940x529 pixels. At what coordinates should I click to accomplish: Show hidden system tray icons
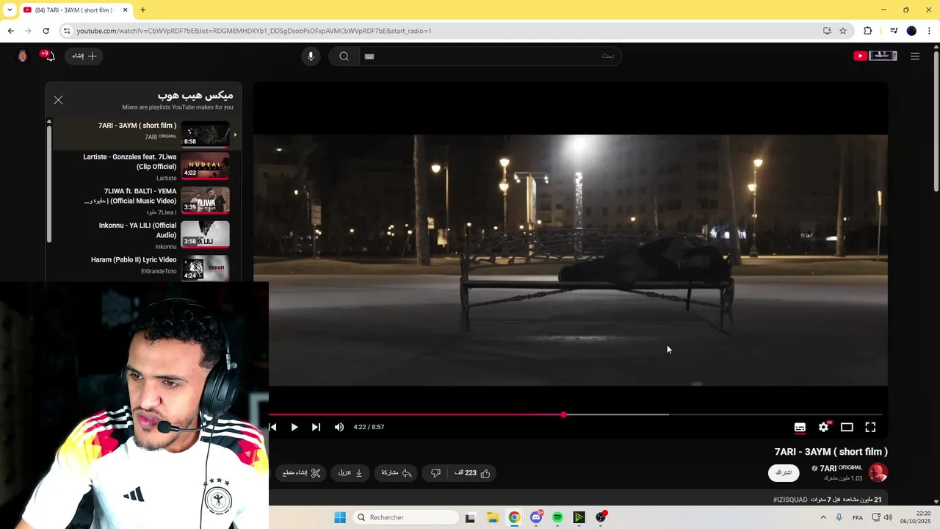pyautogui.click(x=823, y=517)
